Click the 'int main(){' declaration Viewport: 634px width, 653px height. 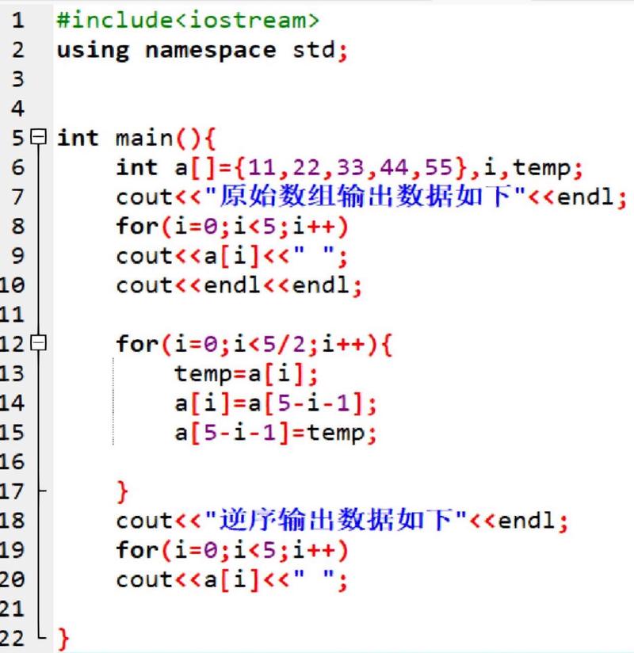136,138
